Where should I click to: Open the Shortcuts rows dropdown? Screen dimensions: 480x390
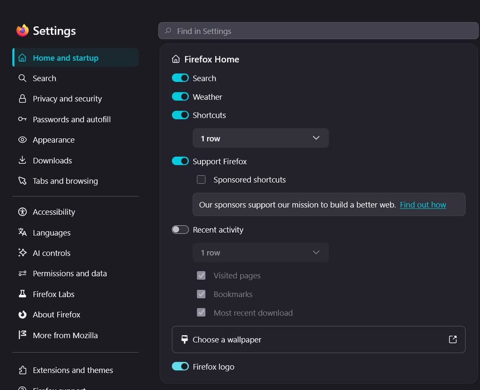[x=260, y=138]
